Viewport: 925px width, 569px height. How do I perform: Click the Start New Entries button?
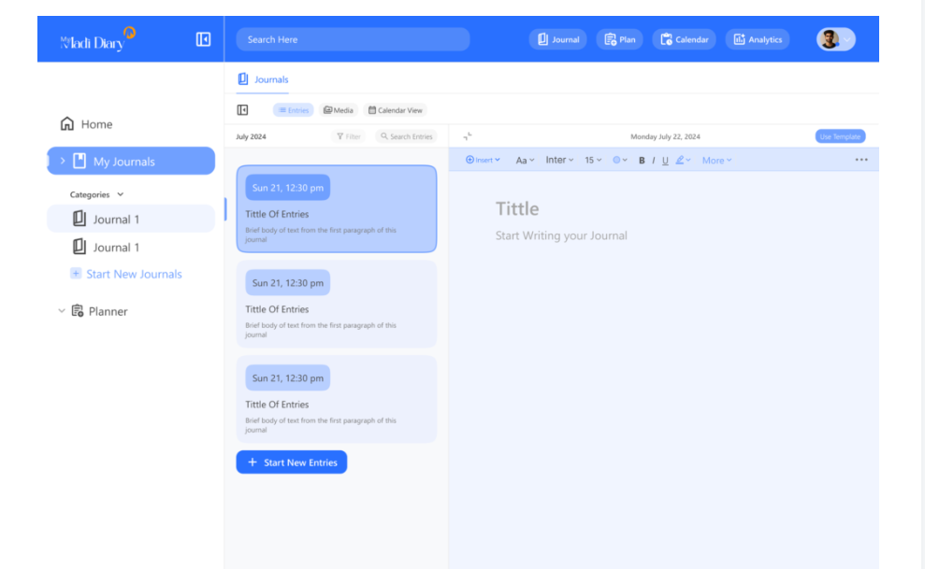[x=291, y=462]
